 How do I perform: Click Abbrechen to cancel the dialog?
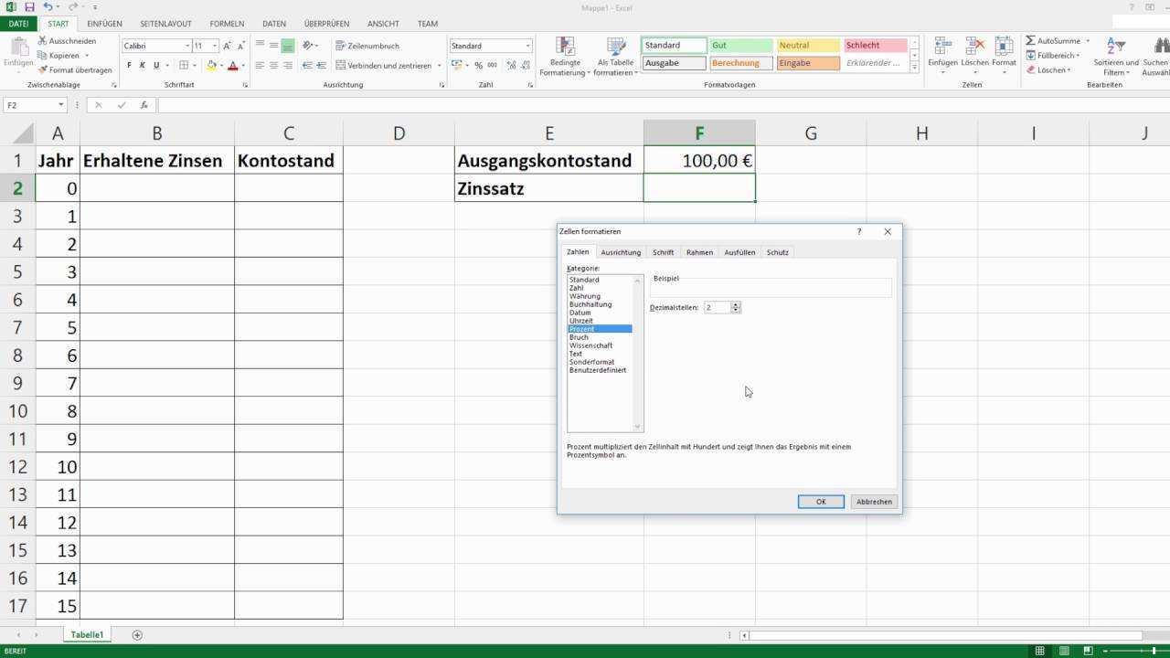point(874,502)
